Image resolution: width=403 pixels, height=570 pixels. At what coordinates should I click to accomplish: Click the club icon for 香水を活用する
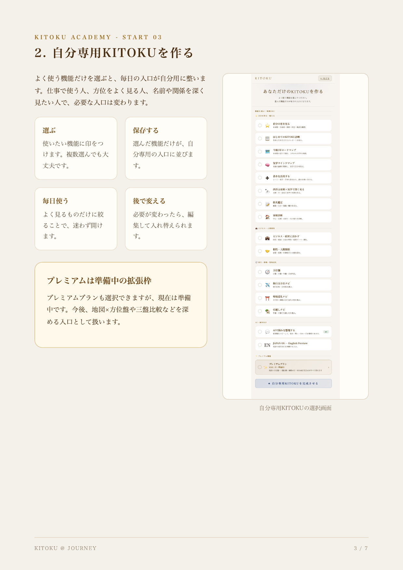pyautogui.click(x=267, y=178)
